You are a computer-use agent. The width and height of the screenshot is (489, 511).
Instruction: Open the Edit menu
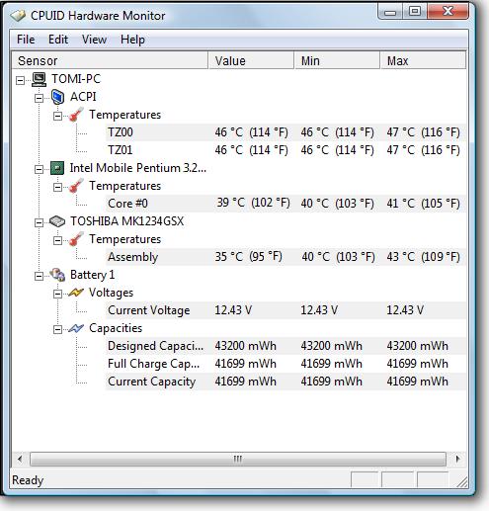(x=58, y=40)
